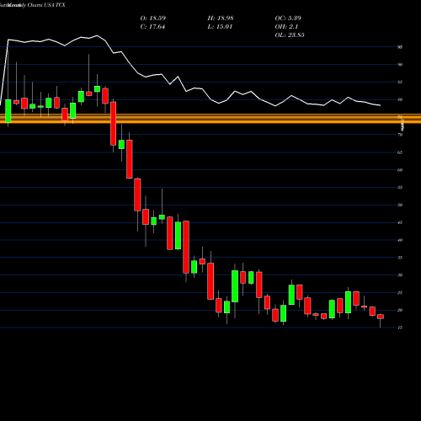Viewport: 421px width, 421px height.
Task: Click the 95 price axis label
Action: pyautogui.click(x=400, y=47)
